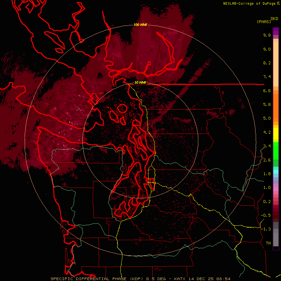The image size is (281, 281).
Task: Click the (KDP) product abbreviation in caption
Action: pos(137,279)
